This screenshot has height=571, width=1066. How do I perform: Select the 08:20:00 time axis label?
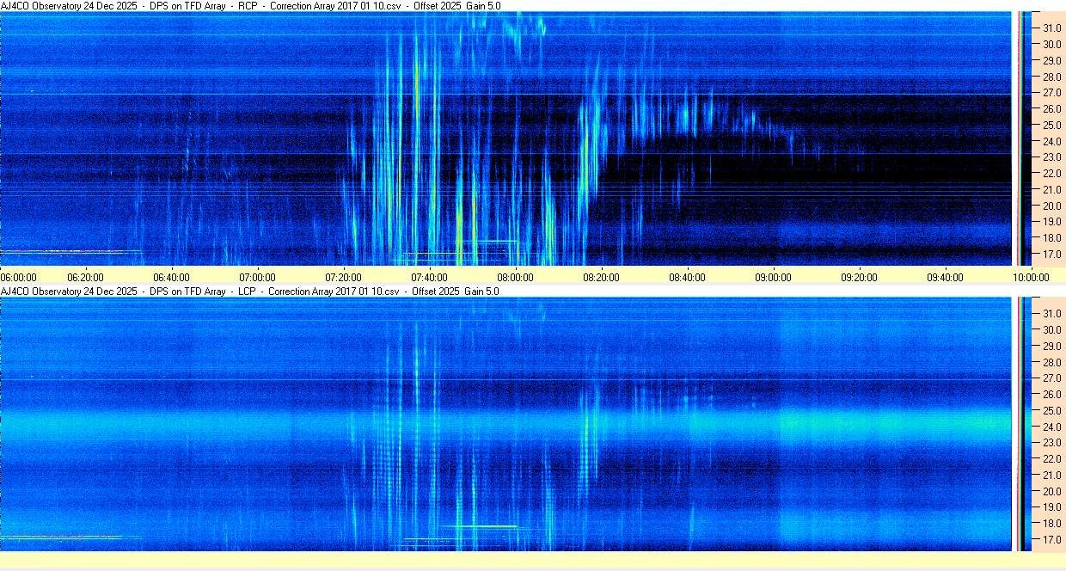pos(601,277)
